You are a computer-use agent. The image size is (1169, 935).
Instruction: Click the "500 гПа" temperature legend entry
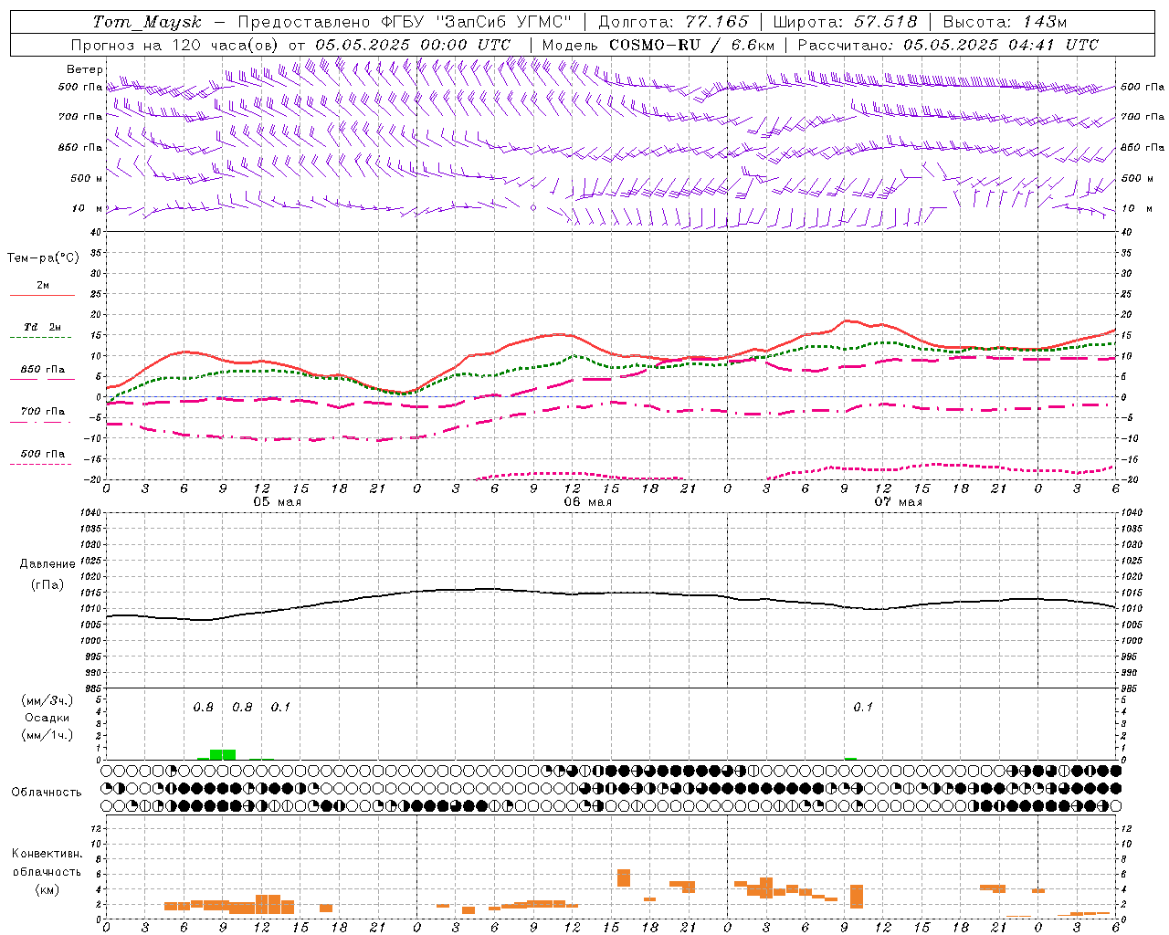(x=43, y=454)
